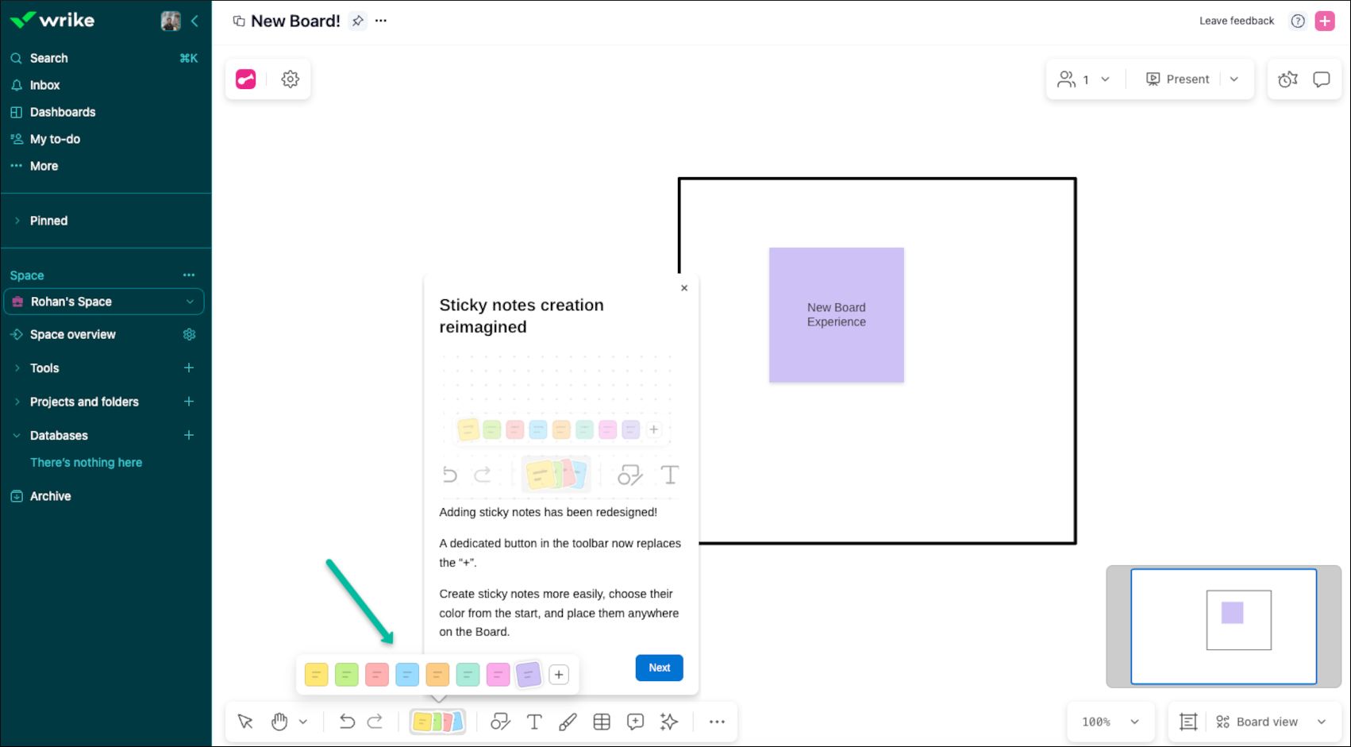Screen dimensions: 1351x747
Task: Select the cursor selection tool
Action: (x=244, y=722)
